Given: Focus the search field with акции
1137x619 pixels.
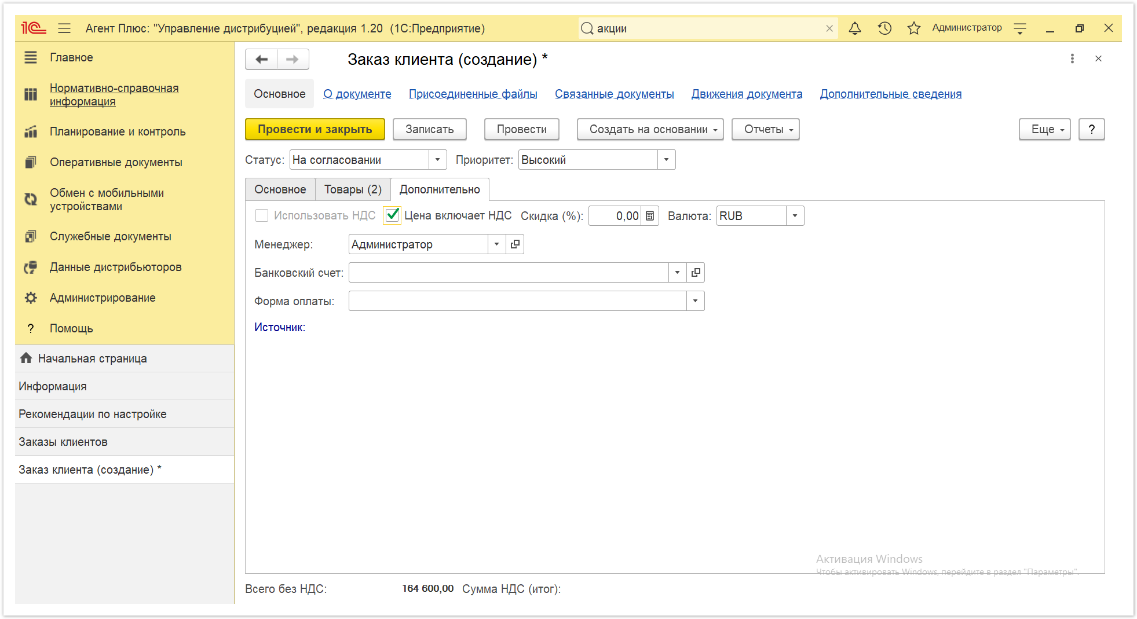Looking at the screenshot, I should pos(707,28).
